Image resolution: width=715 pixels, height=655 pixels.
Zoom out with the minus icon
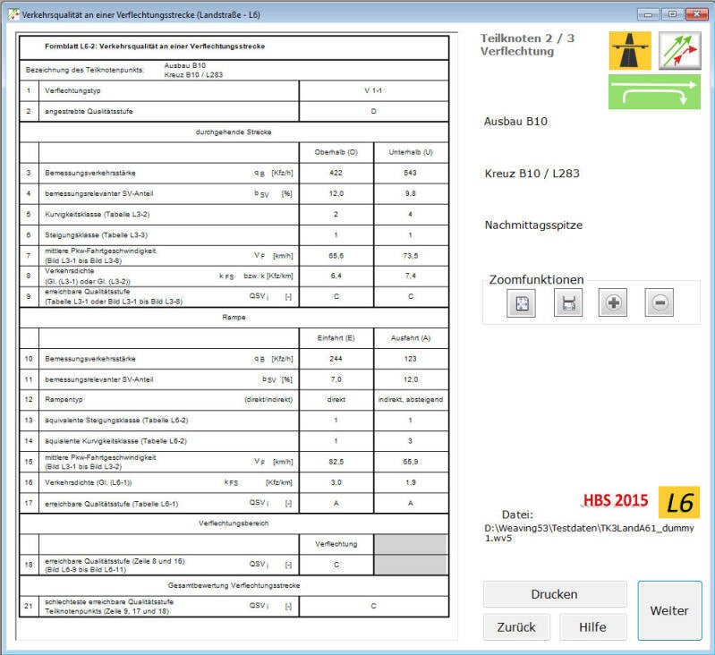click(660, 303)
